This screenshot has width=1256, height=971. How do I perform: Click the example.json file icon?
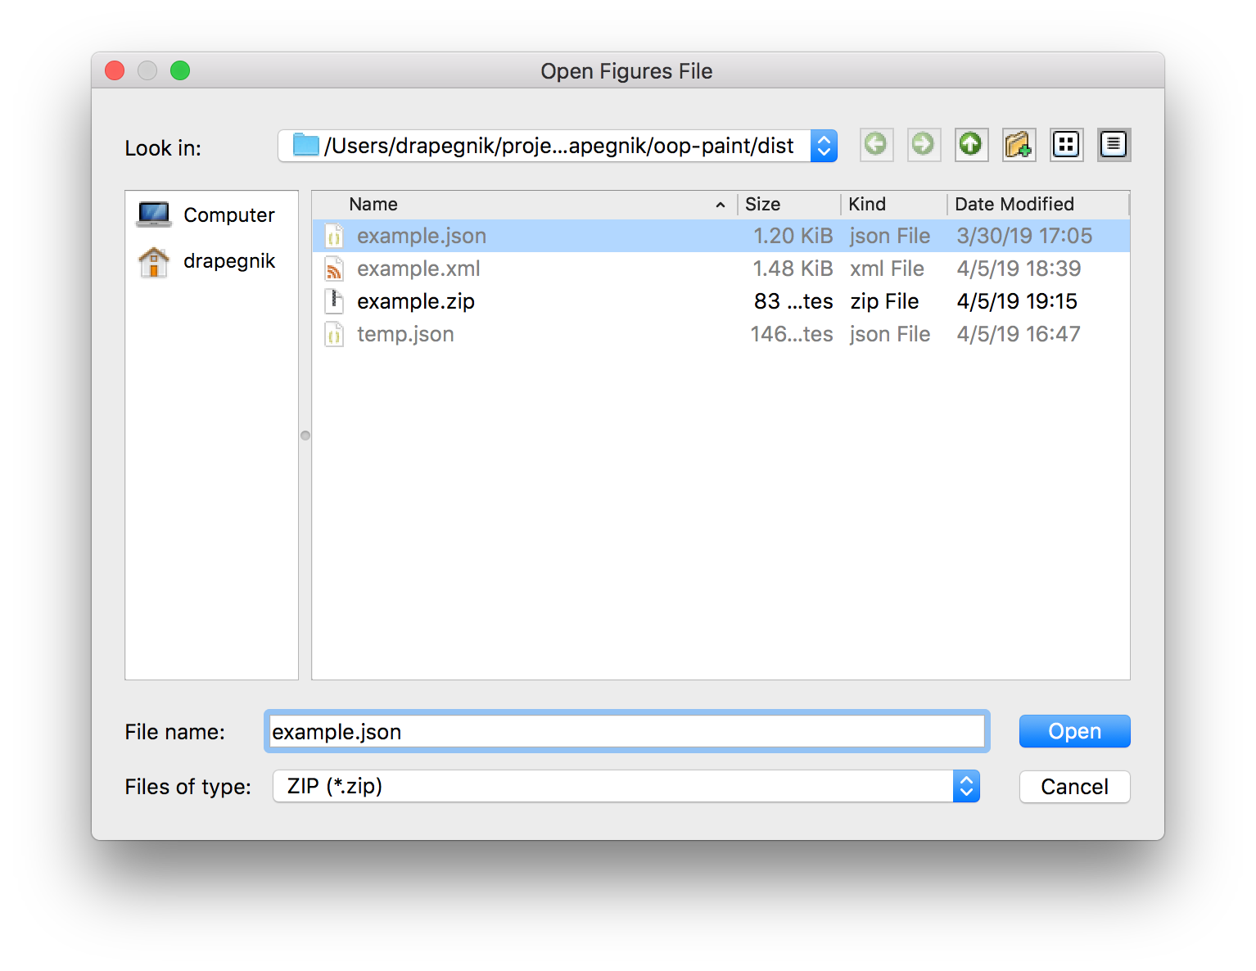pos(334,236)
